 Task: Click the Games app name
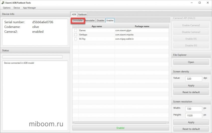click(82, 30)
